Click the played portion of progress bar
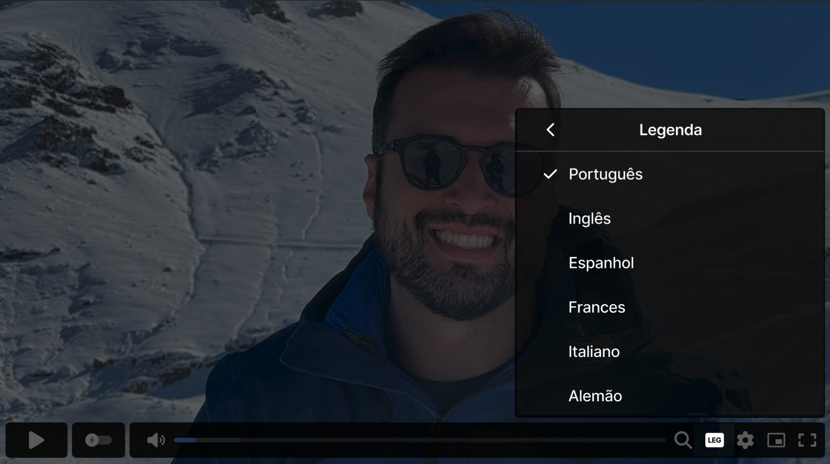 pyautogui.click(x=185, y=440)
